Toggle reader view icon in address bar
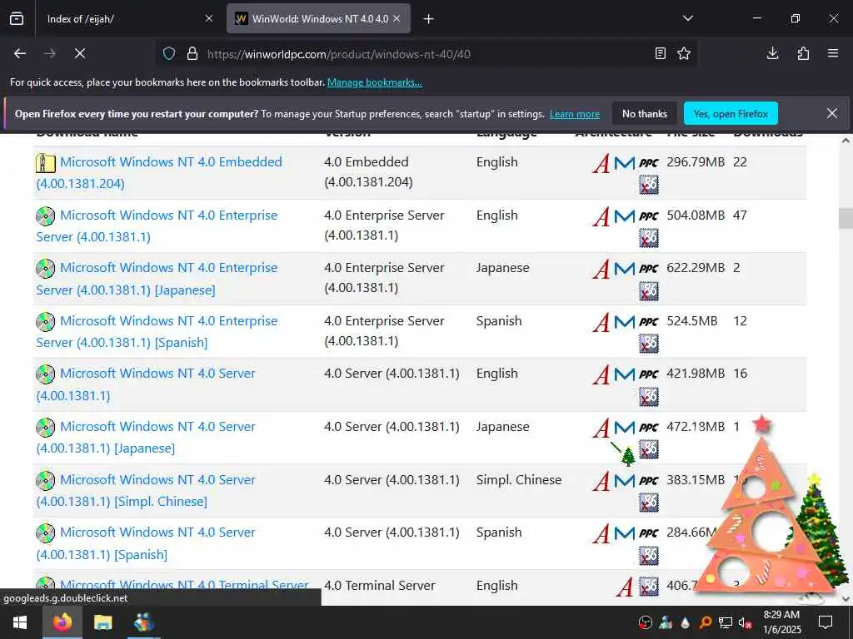This screenshot has width=853, height=639. (660, 53)
